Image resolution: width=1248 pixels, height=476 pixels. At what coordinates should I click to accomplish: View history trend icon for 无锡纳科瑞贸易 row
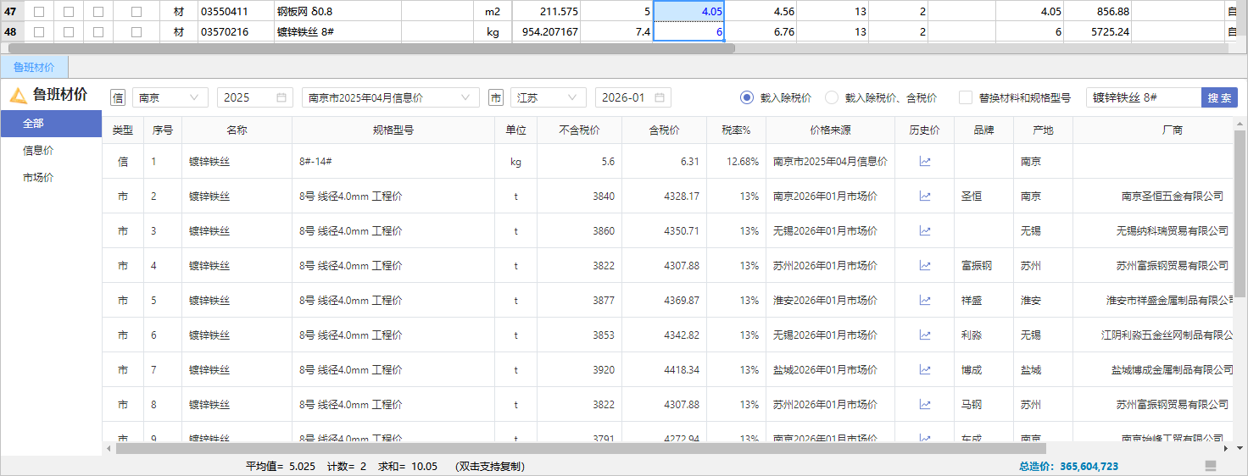click(924, 231)
